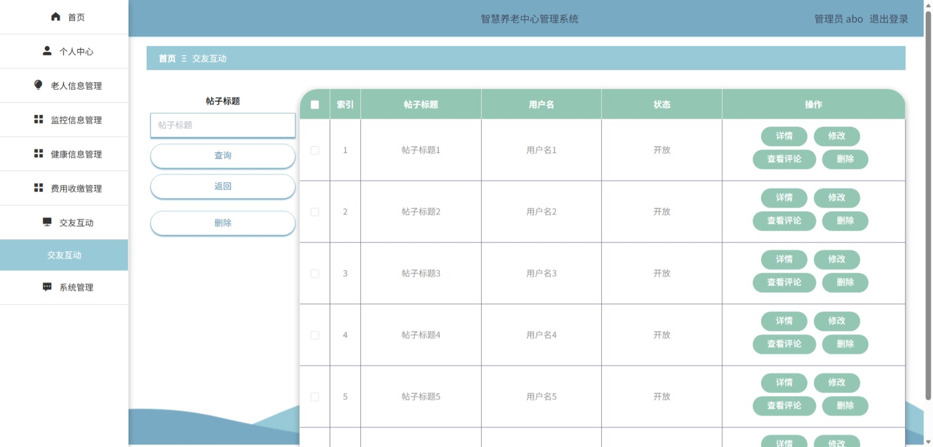Screen dimensions: 933x447
Task: Click 删除 in row 帖子标题5
Action: 845,406
